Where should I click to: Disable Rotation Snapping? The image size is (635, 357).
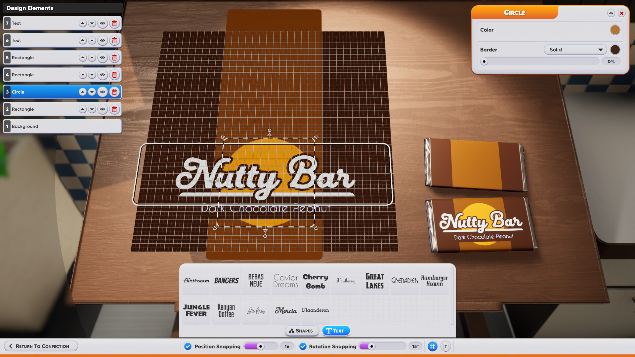[303, 346]
